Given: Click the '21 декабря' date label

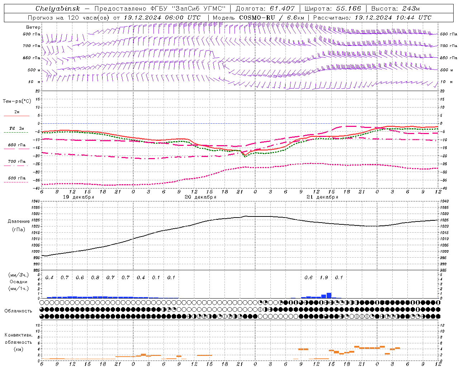Looking at the screenshot, I should [322, 197].
